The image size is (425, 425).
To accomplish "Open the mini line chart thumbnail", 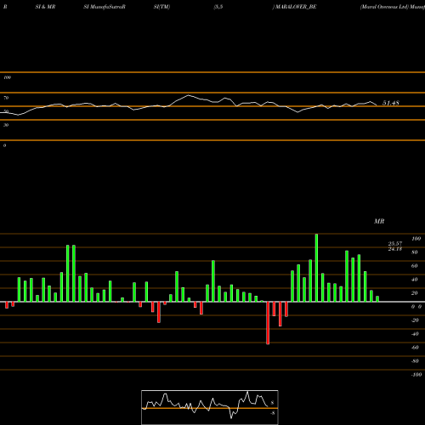I will [x=210, y=407].
